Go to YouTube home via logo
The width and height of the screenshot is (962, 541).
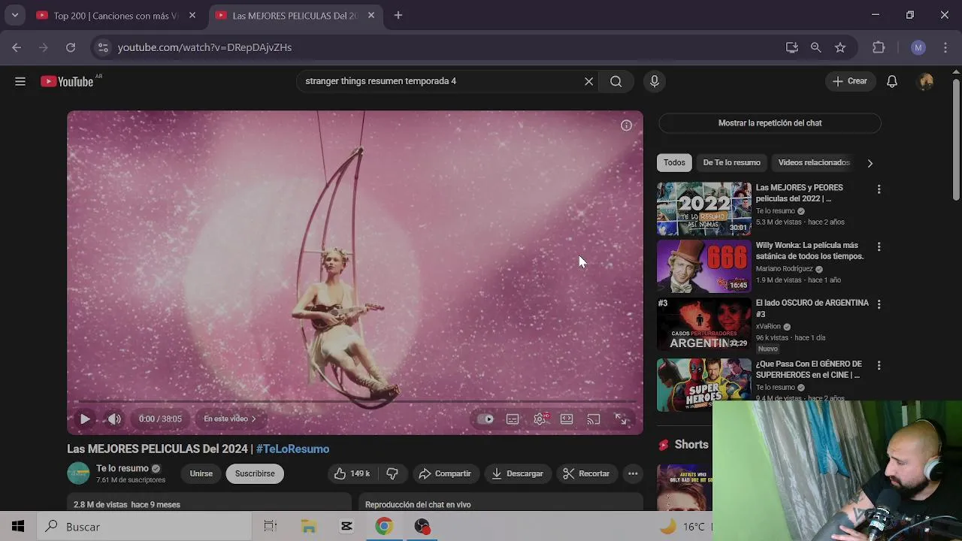(68, 81)
